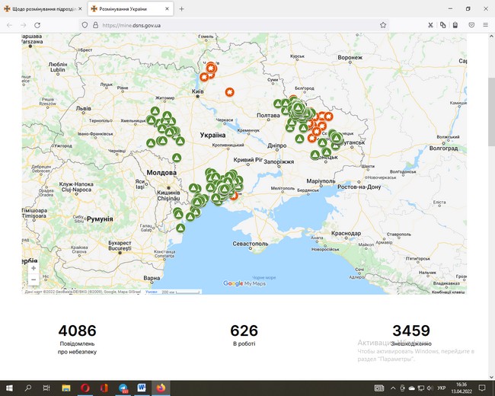This screenshot has width=495, height=396.
Task: Zoom out on the map
Action: pos(33,279)
